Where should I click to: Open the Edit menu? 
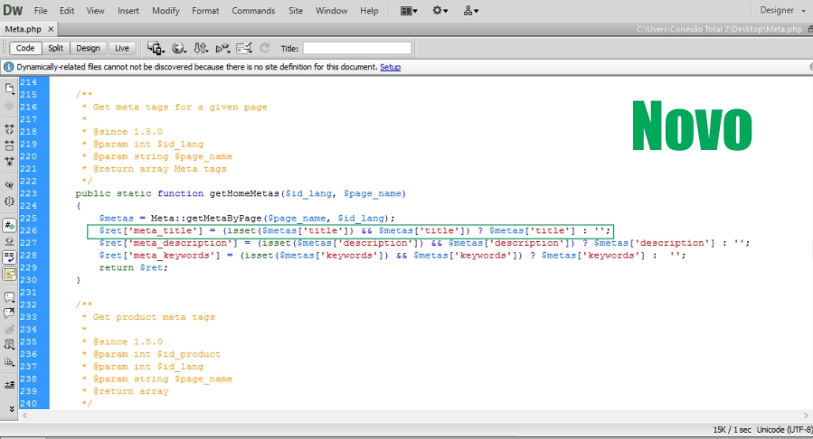pyautogui.click(x=66, y=10)
